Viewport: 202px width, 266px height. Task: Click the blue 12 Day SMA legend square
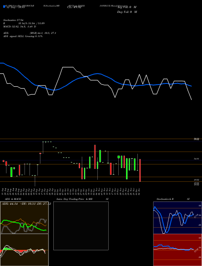pos(4,6)
